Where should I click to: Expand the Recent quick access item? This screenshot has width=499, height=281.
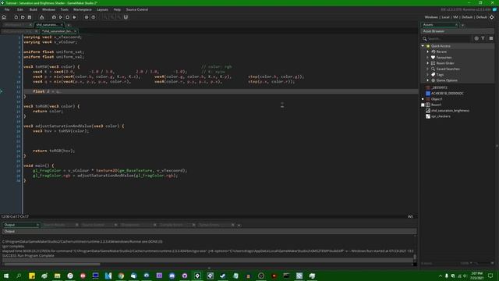pos(428,52)
